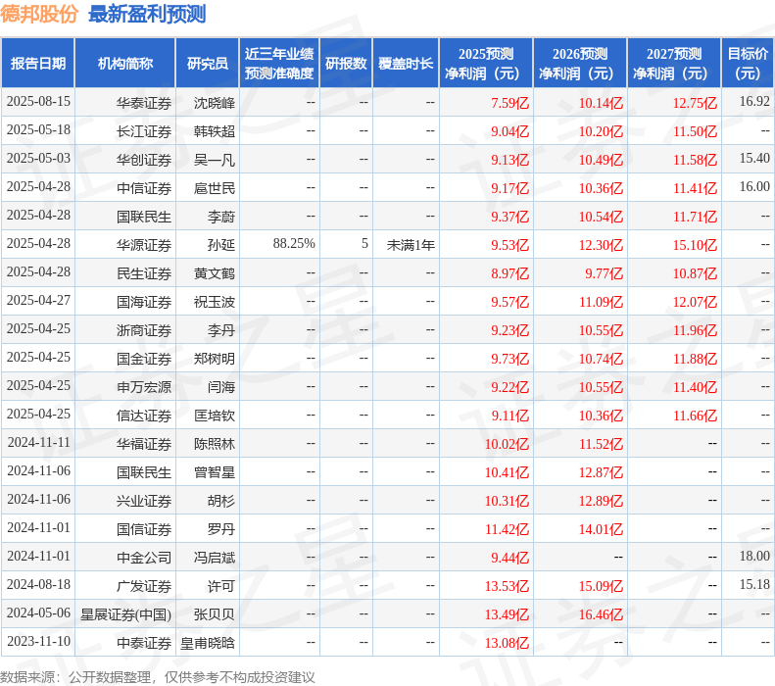Image resolution: width=775 pixels, height=686 pixels.
Task: Click the 9.04亿 profit value
Action: point(509,131)
